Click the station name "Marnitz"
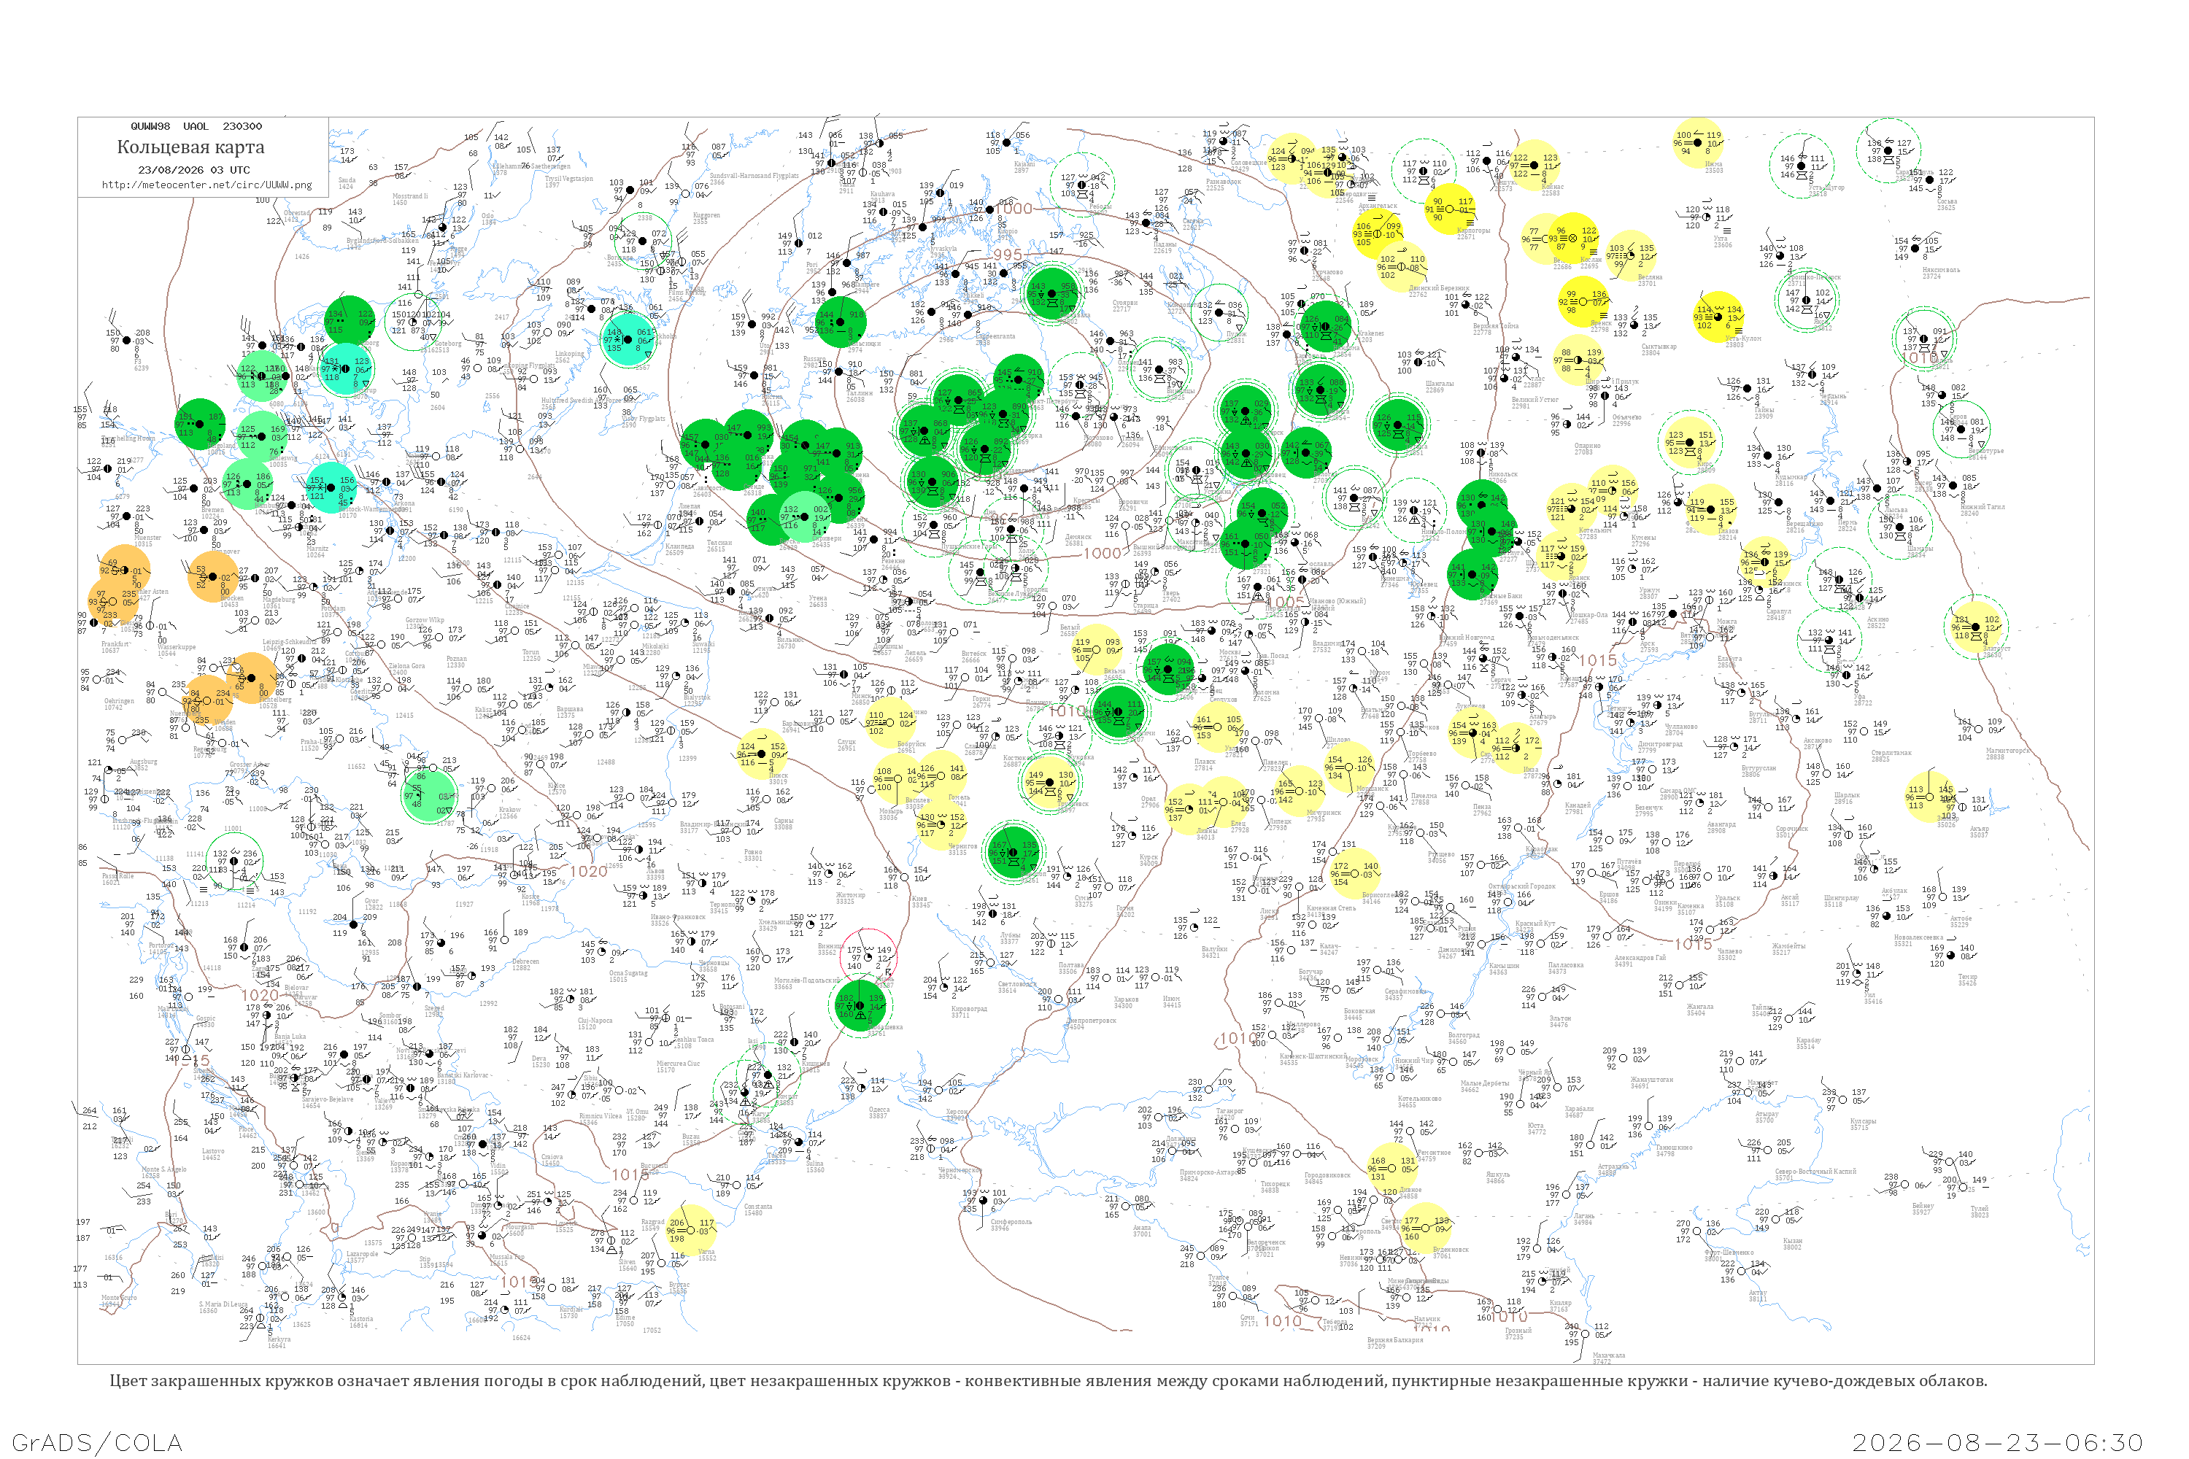 [x=317, y=549]
